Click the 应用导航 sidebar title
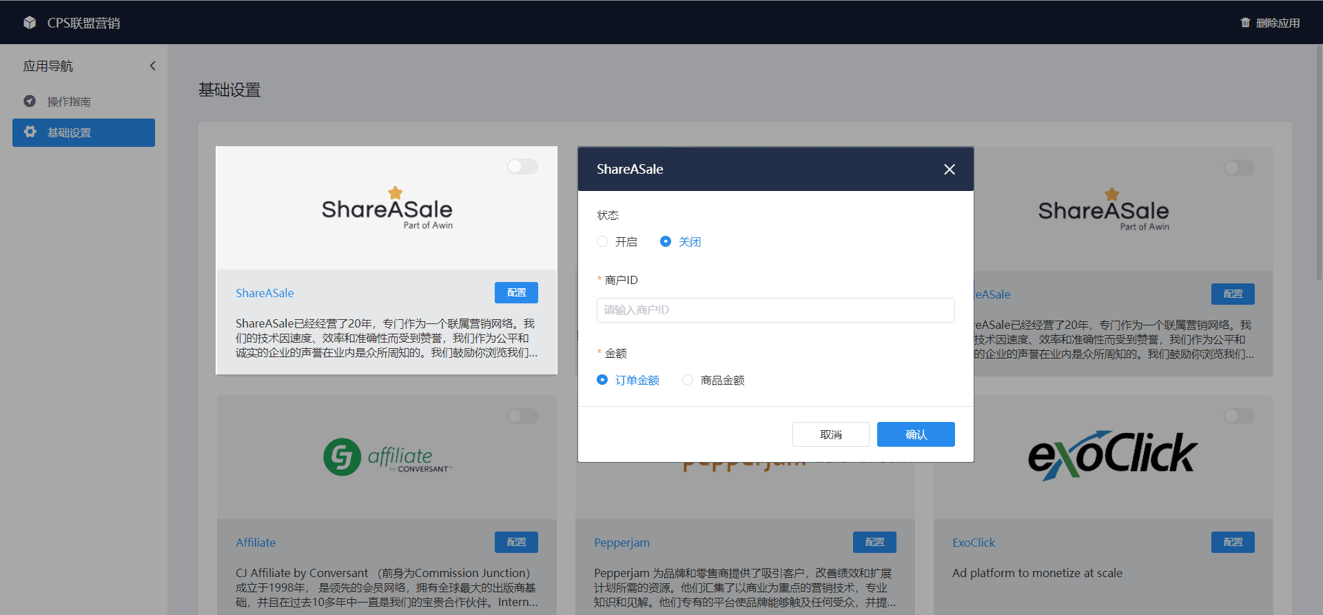 (48, 66)
